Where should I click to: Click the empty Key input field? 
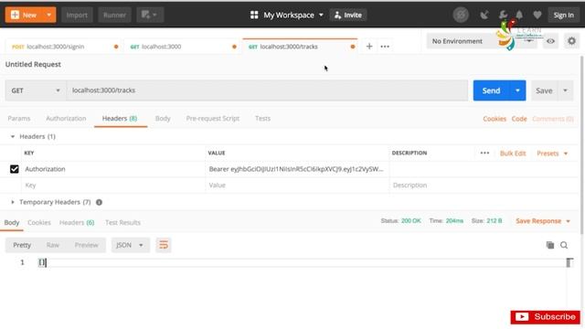click(113, 185)
